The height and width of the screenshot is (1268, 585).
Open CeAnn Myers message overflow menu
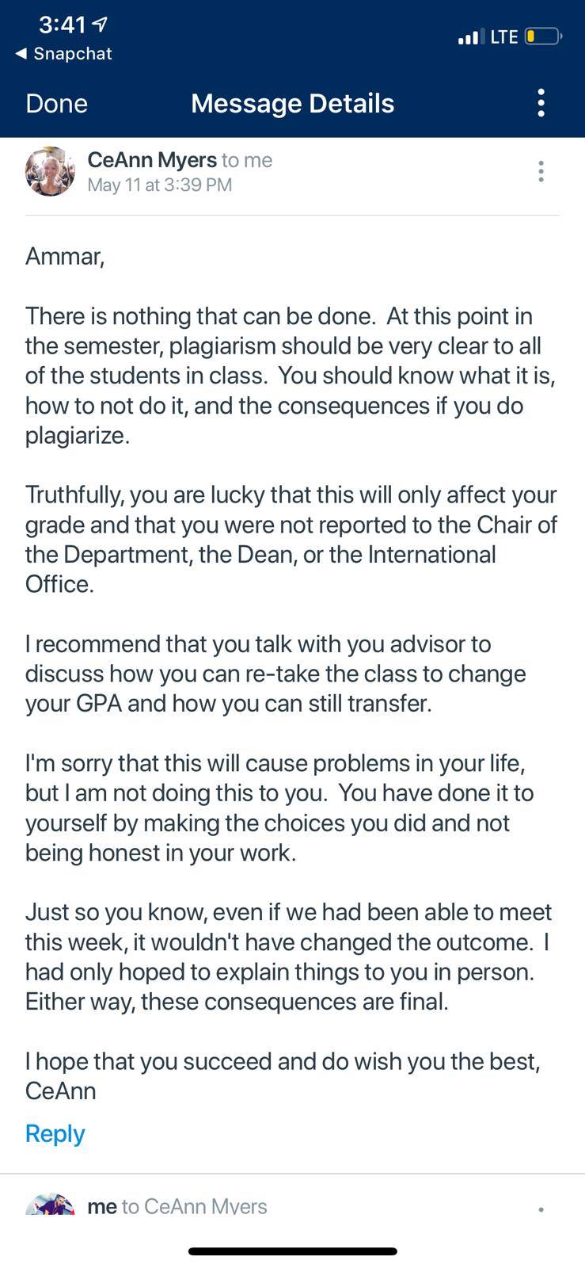541,171
